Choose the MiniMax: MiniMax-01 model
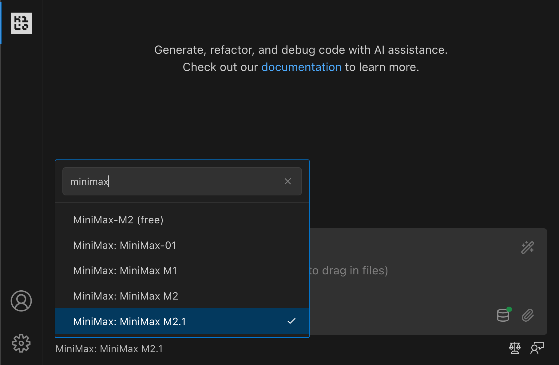This screenshot has height=365, width=559. click(x=125, y=245)
